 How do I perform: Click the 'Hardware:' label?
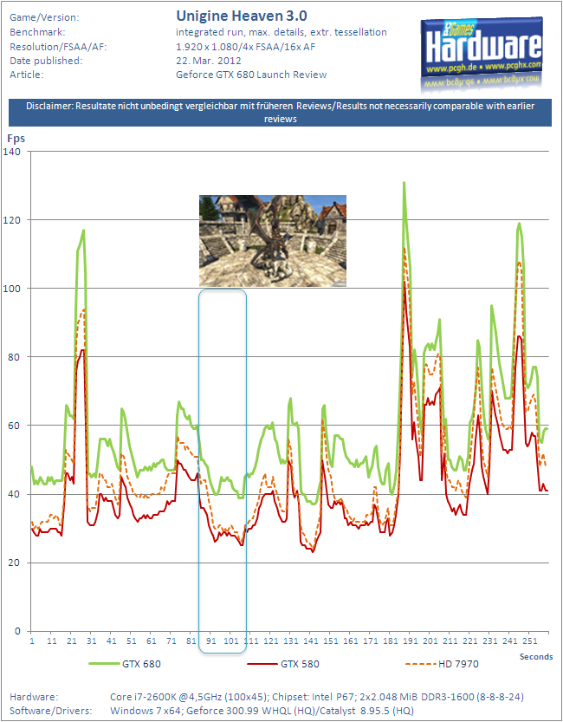point(34,697)
